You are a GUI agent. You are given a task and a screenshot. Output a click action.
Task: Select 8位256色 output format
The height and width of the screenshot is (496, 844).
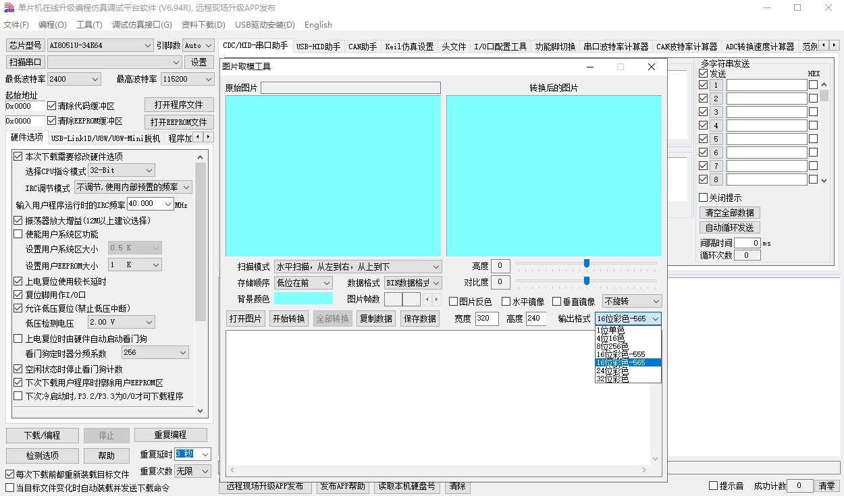point(628,346)
